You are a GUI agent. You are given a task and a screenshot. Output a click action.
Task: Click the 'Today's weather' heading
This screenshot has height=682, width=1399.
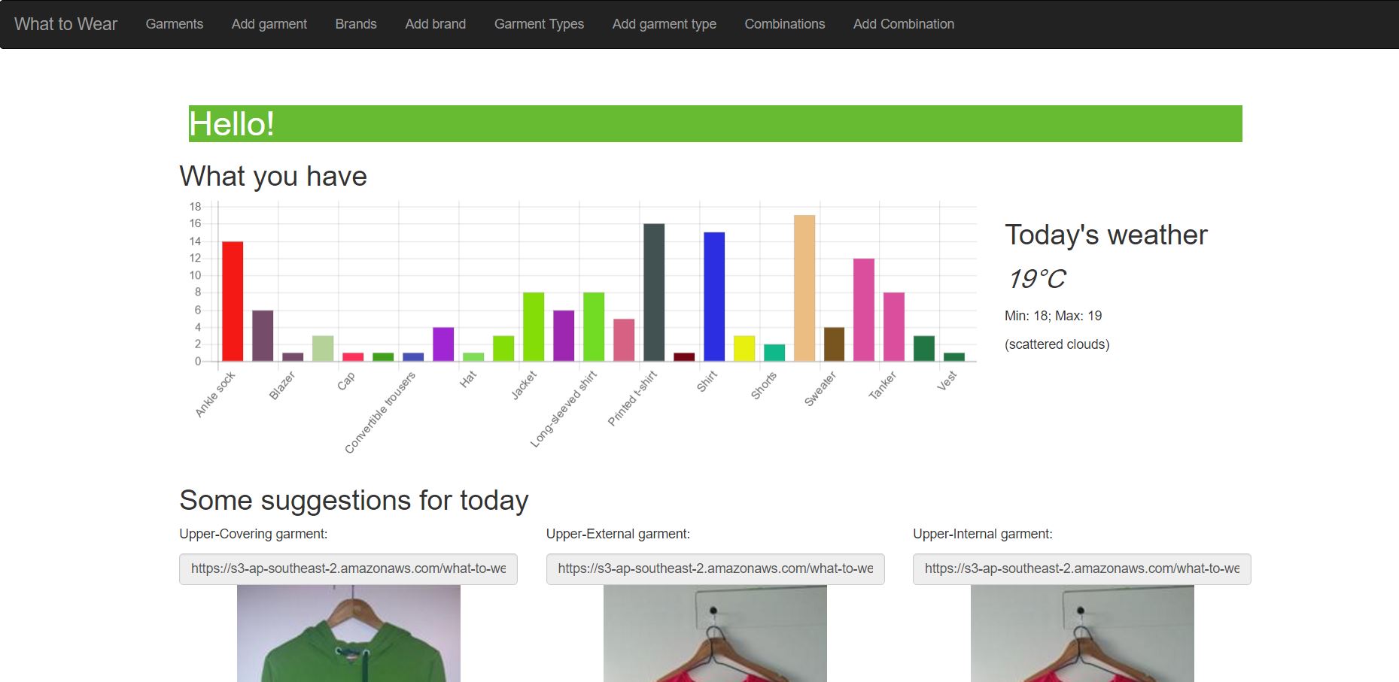(1106, 235)
